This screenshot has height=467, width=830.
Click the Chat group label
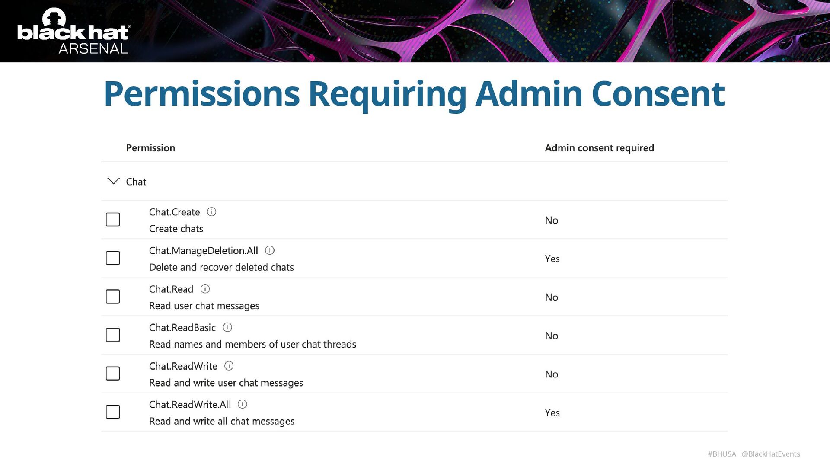tap(136, 182)
